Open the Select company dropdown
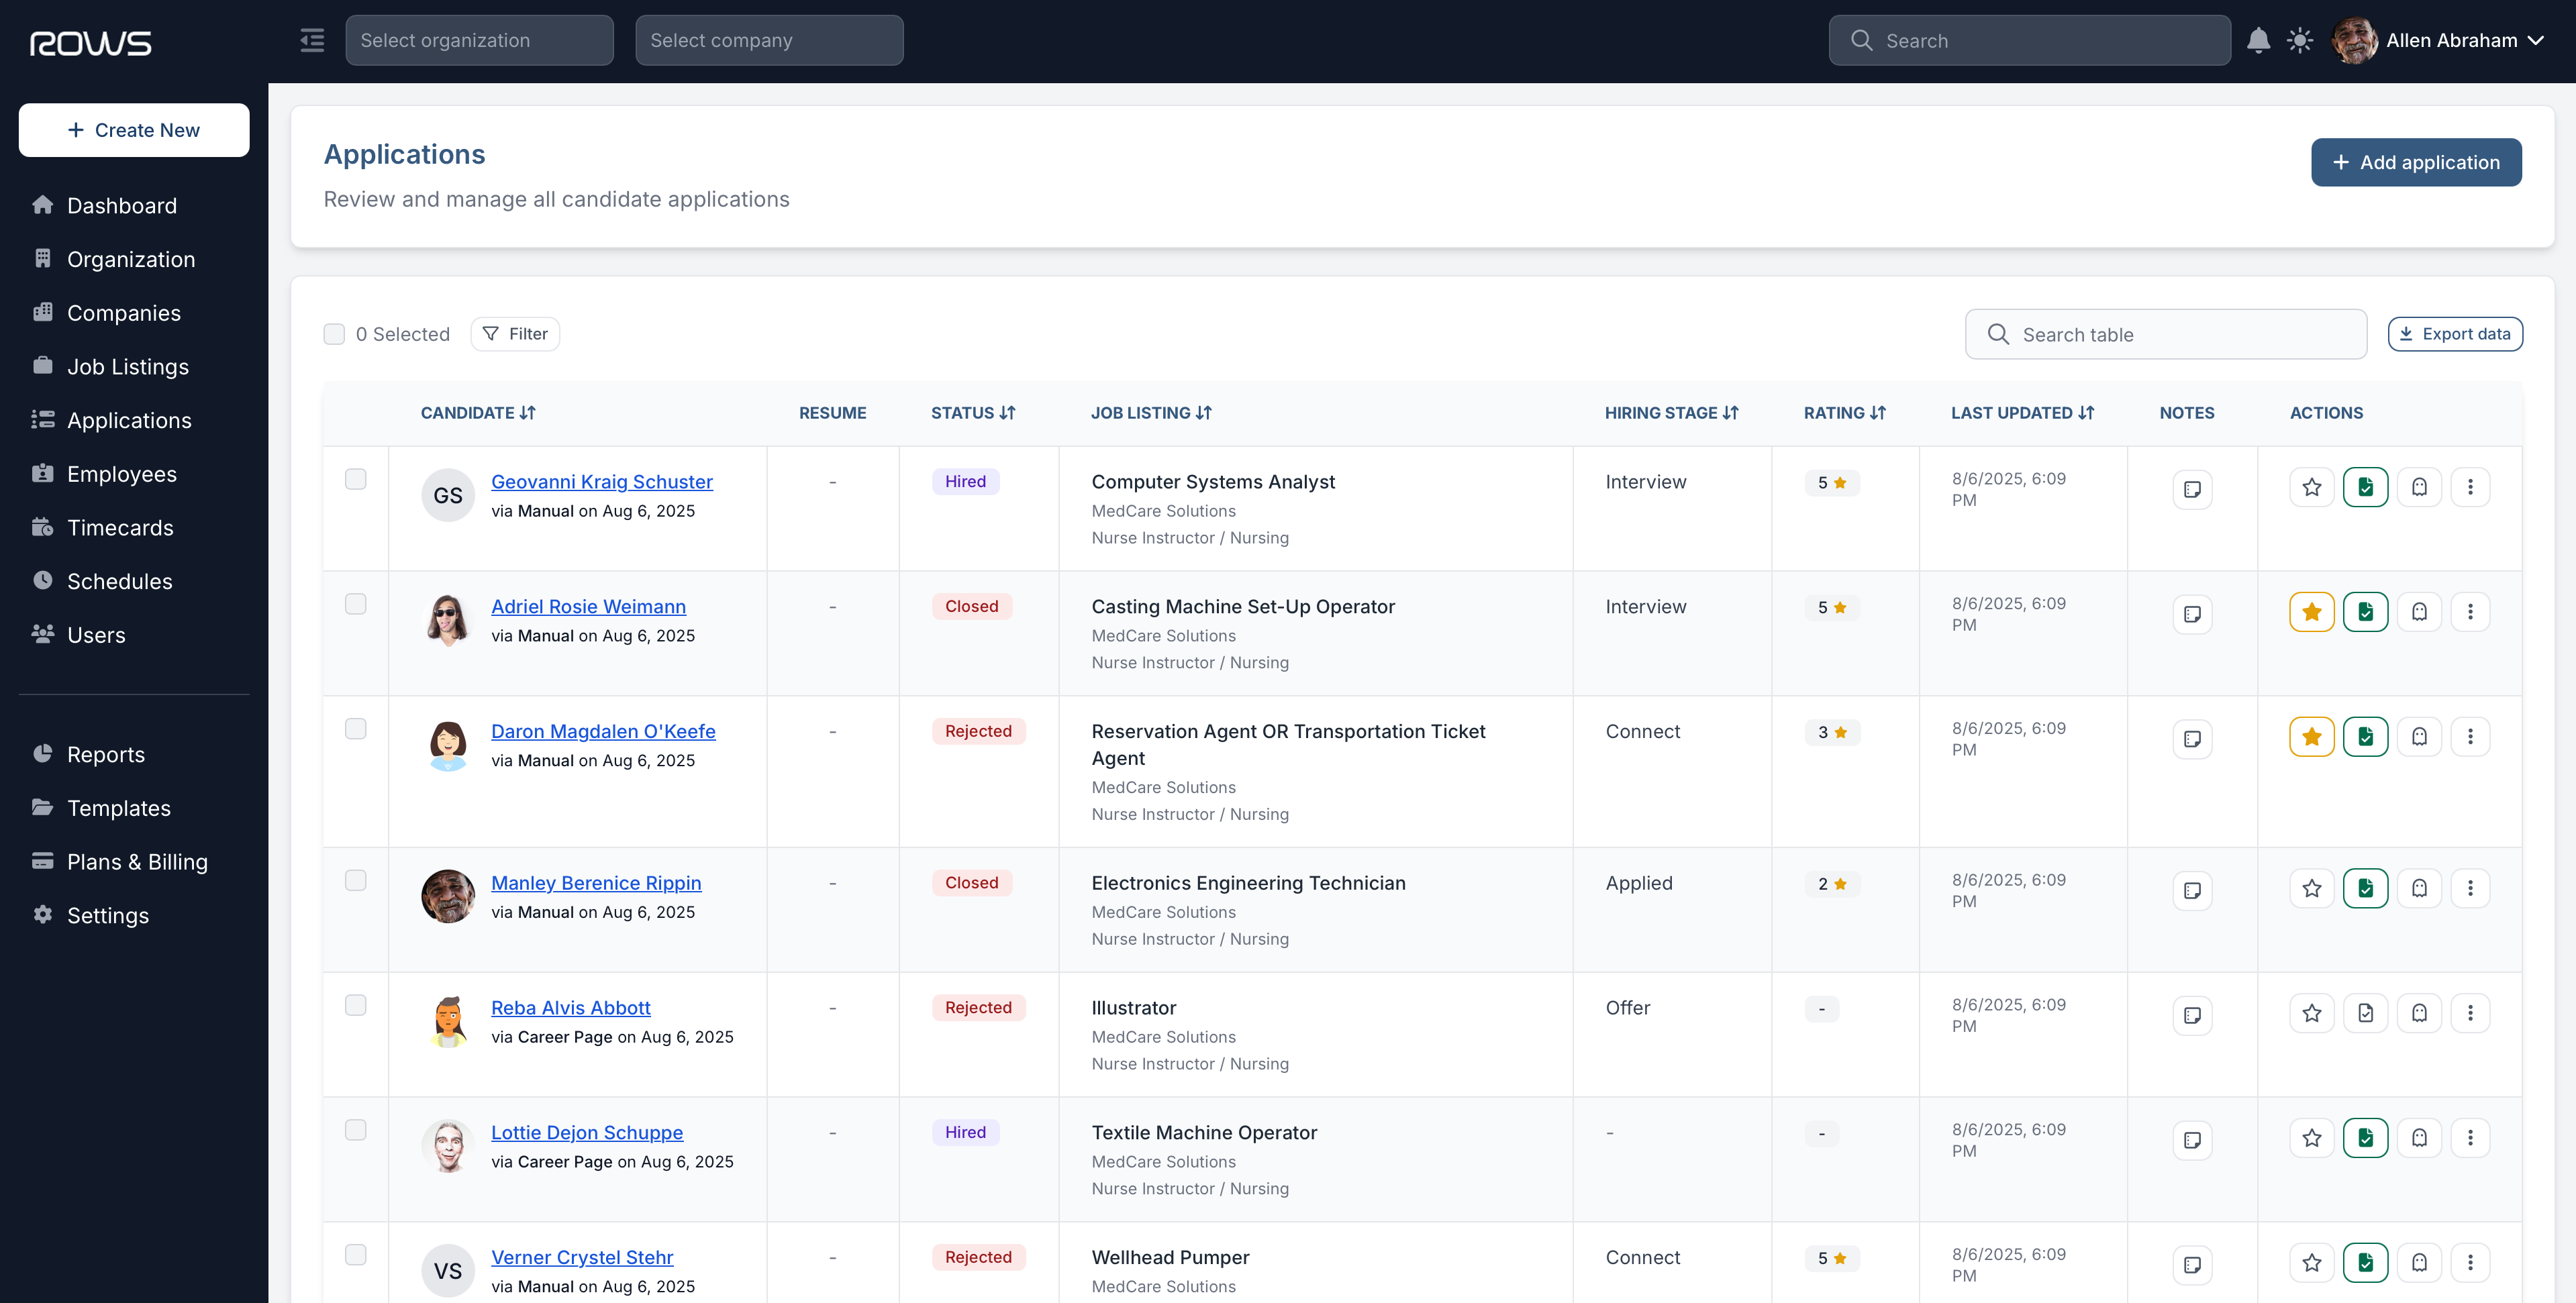 (x=769, y=40)
